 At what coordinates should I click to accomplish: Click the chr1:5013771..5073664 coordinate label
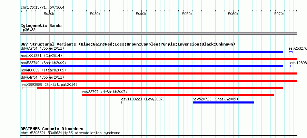[x=42, y=8]
